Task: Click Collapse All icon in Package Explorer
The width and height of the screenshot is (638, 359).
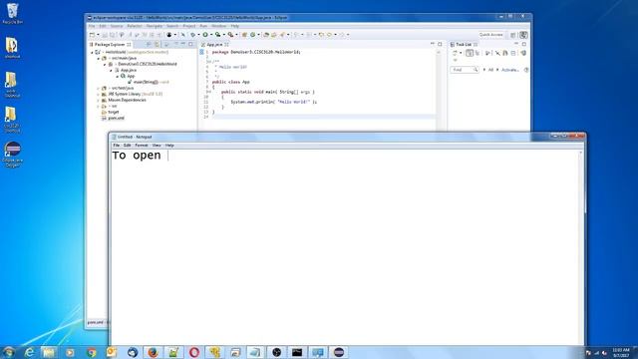Action: (x=149, y=44)
